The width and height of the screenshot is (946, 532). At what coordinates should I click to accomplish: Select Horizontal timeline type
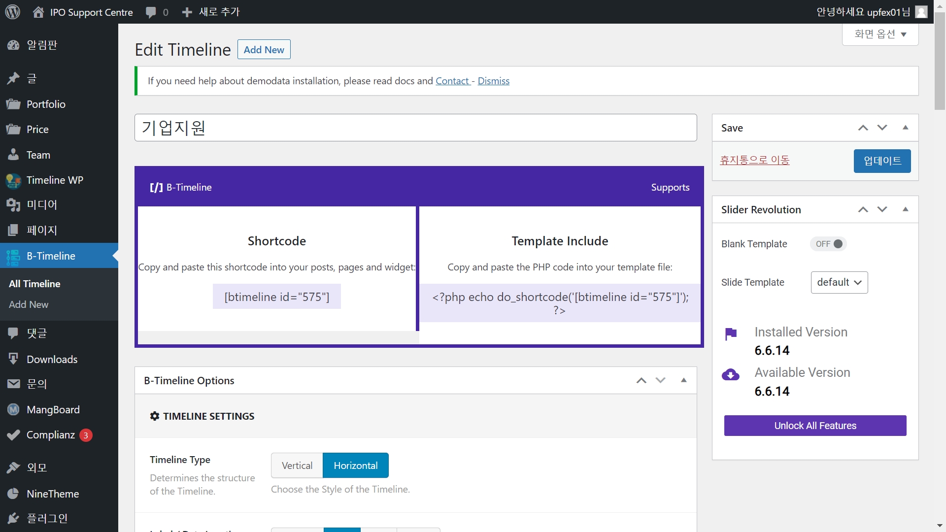pyautogui.click(x=356, y=465)
